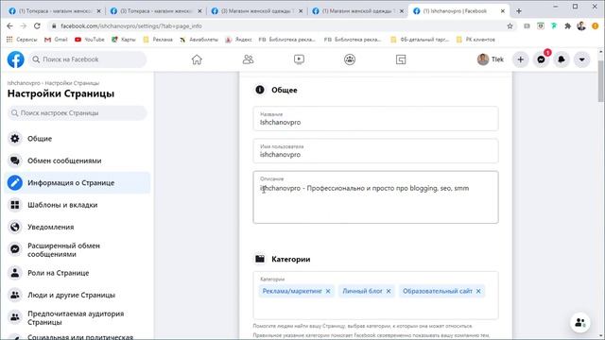Bookmark this page with the star icon

[510, 25]
